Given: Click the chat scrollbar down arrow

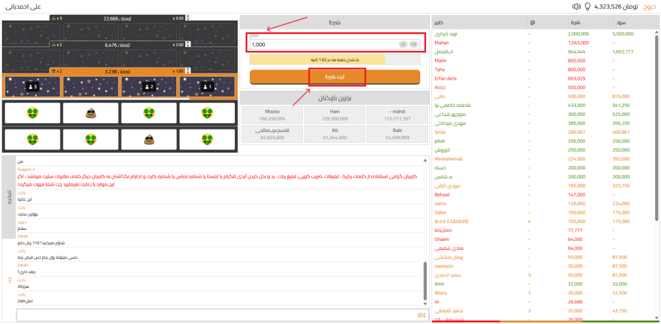Looking at the screenshot, I should 425,303.
